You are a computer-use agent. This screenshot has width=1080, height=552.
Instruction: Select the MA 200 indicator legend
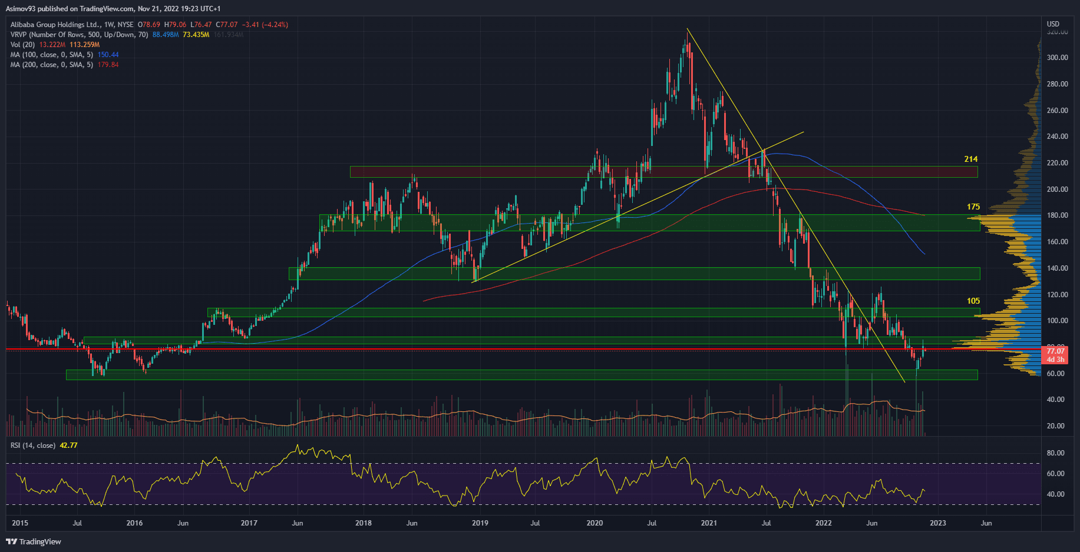[51, 65]
